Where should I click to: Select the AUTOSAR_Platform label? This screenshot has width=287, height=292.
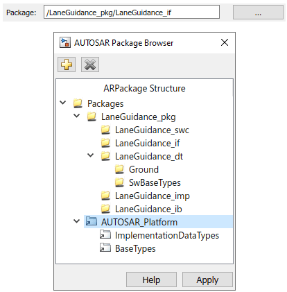pyautogui.click(x=139, y=222)
